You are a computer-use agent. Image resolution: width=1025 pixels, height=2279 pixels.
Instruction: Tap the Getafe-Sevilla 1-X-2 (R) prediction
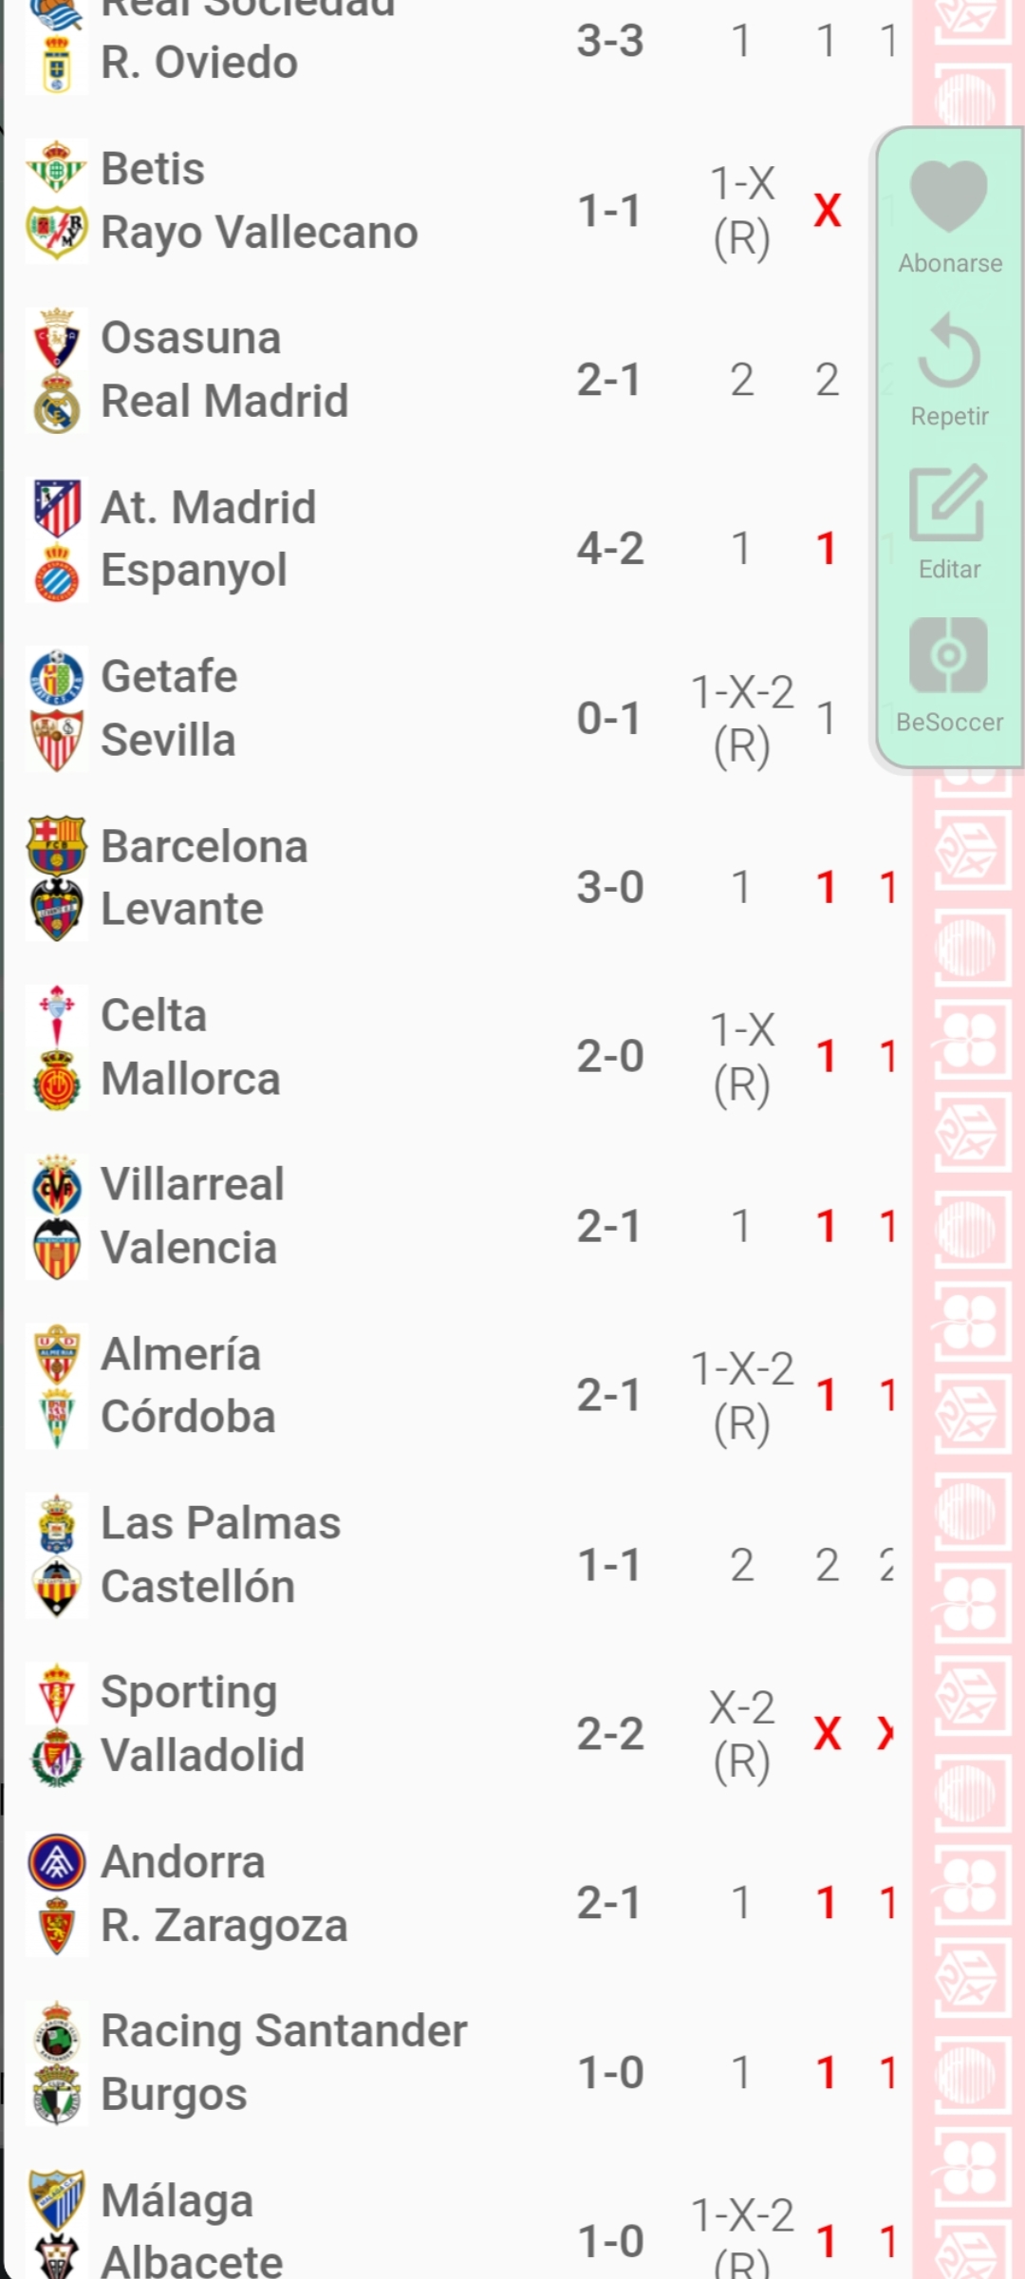(742, 718)
